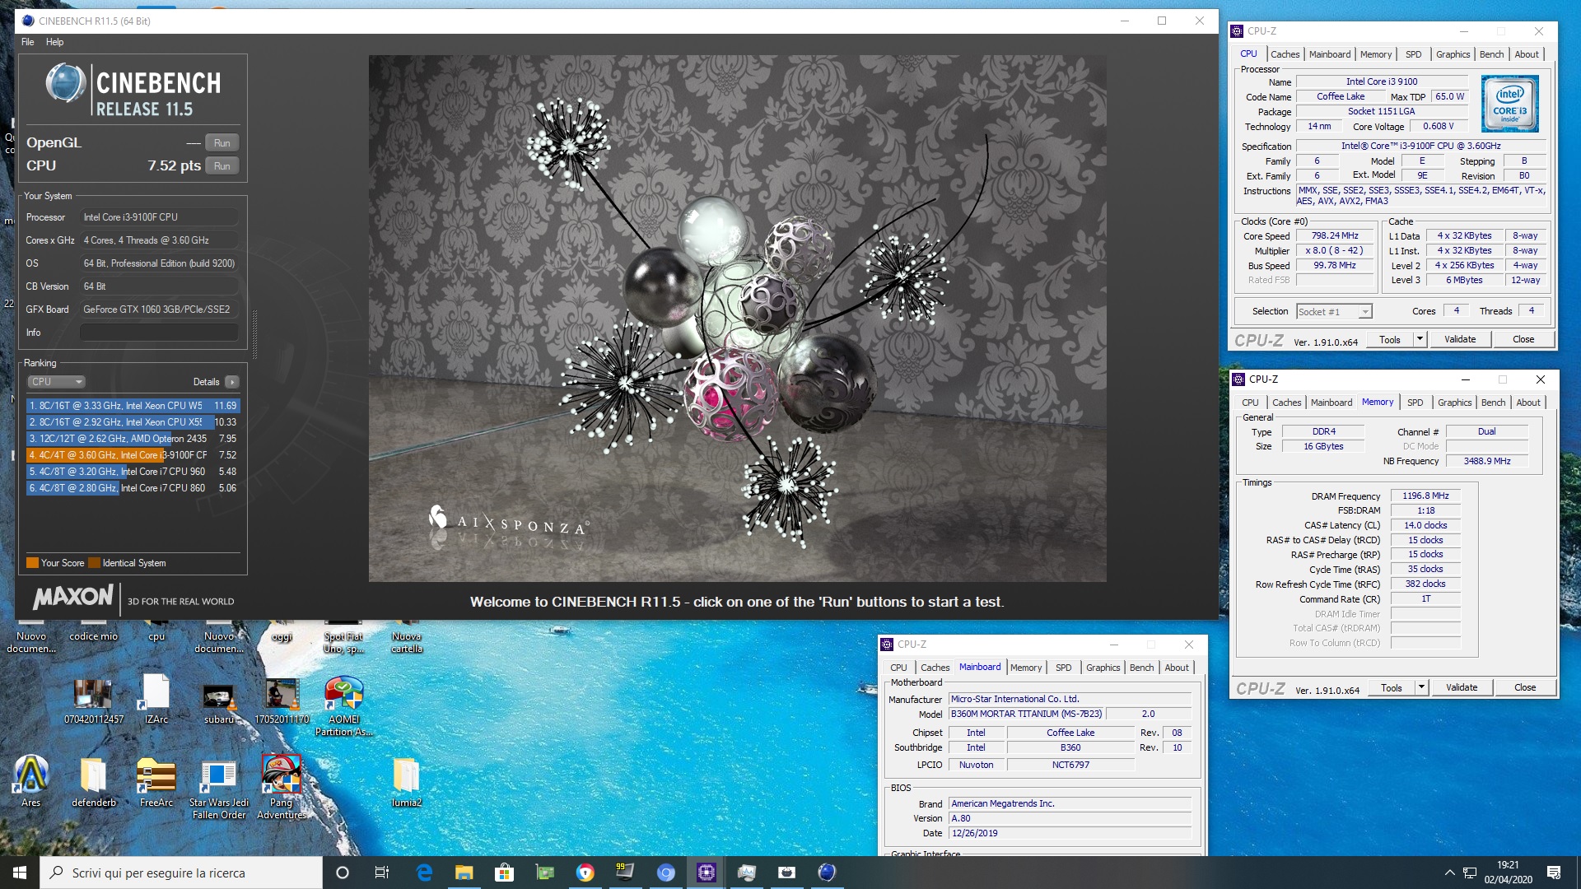This screenshot has width=1581, height=889.
Task: Open Memory tab in Mainboard CPU-Z window
Action: click(x=1026, y=668)
